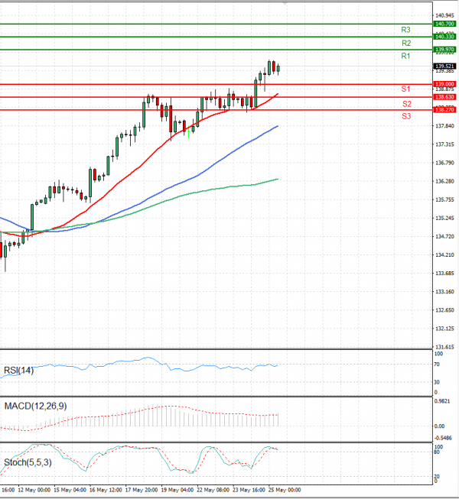Viewport: 459px width, 499px height.
Task: Select the 140.700 price tag
Action: pos(444,24)
